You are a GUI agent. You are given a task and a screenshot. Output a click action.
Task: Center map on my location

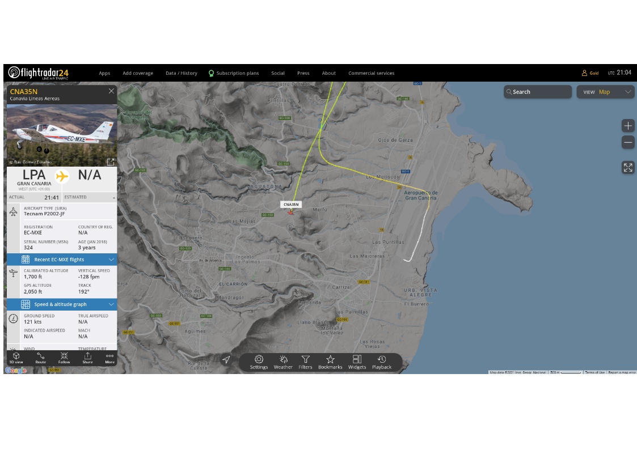(226, 359)
